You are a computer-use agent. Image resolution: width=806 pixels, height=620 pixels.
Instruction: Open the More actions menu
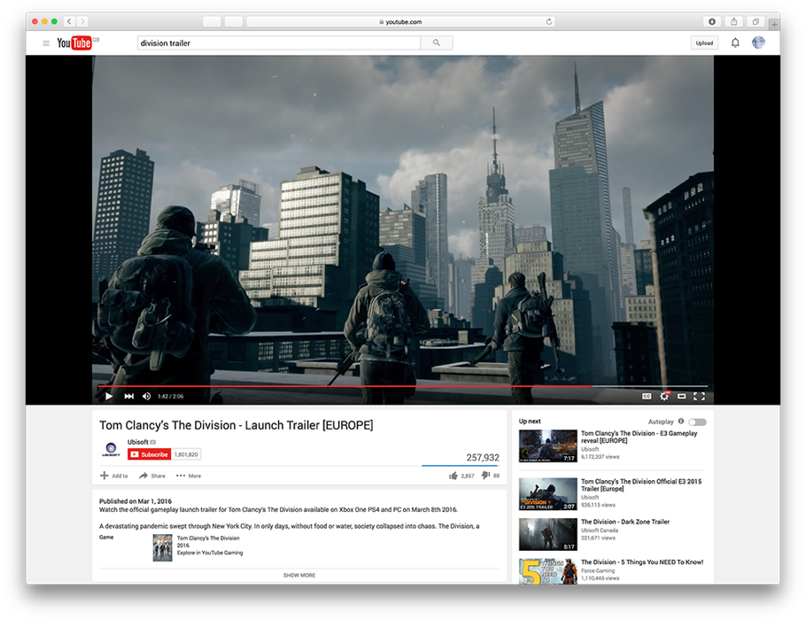[x=189, y=476]
